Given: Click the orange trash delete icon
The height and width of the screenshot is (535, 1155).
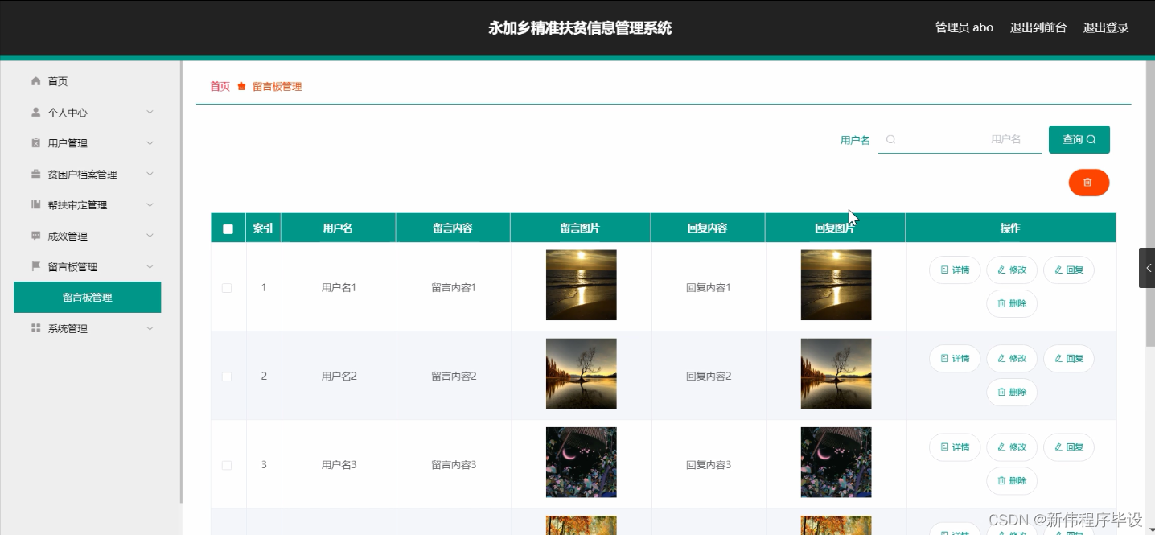Looking at the screenshot, I should [1088, 183].
